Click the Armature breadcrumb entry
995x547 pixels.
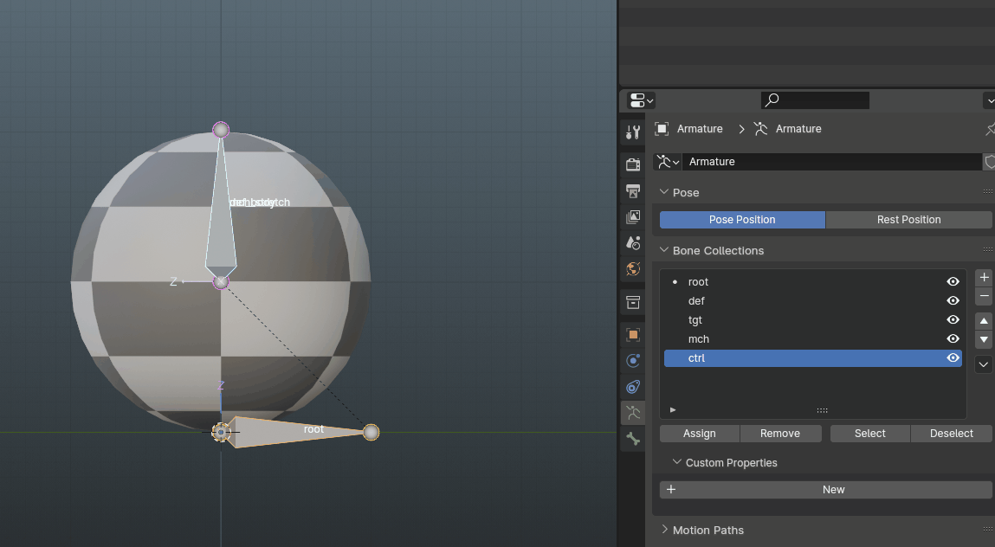700,128
